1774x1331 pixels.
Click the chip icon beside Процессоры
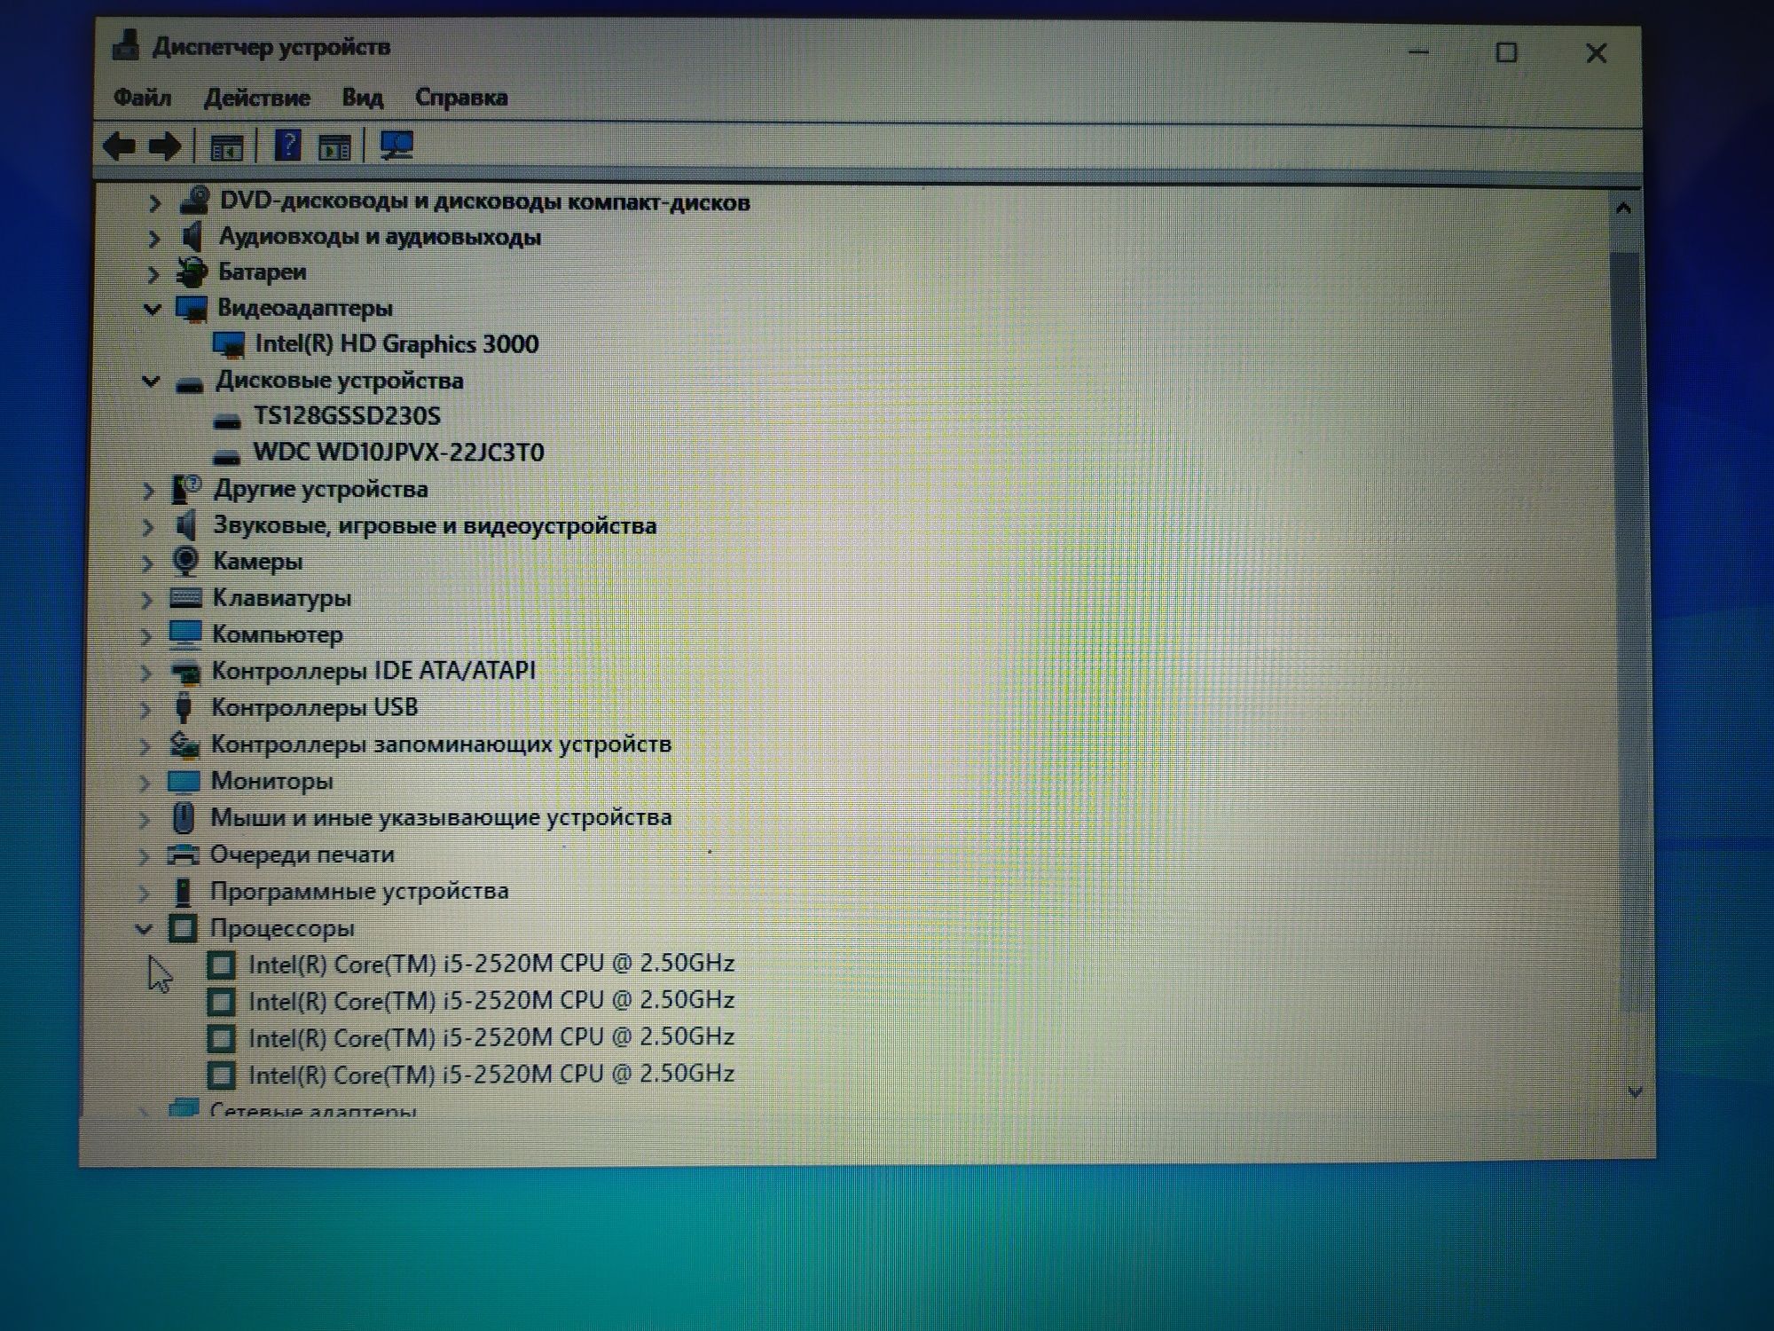coord(182,928)
